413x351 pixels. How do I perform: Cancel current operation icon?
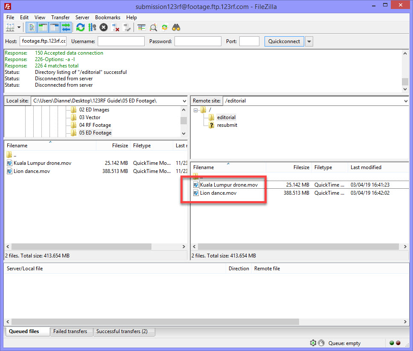pyautogui.click(x=104, y=27)
